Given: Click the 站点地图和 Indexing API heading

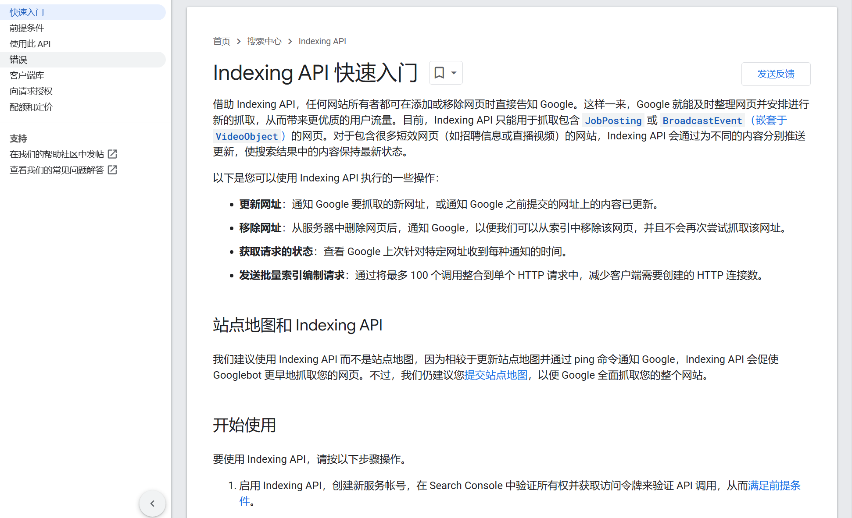Looking at the screenshot, I should point(297,325).
